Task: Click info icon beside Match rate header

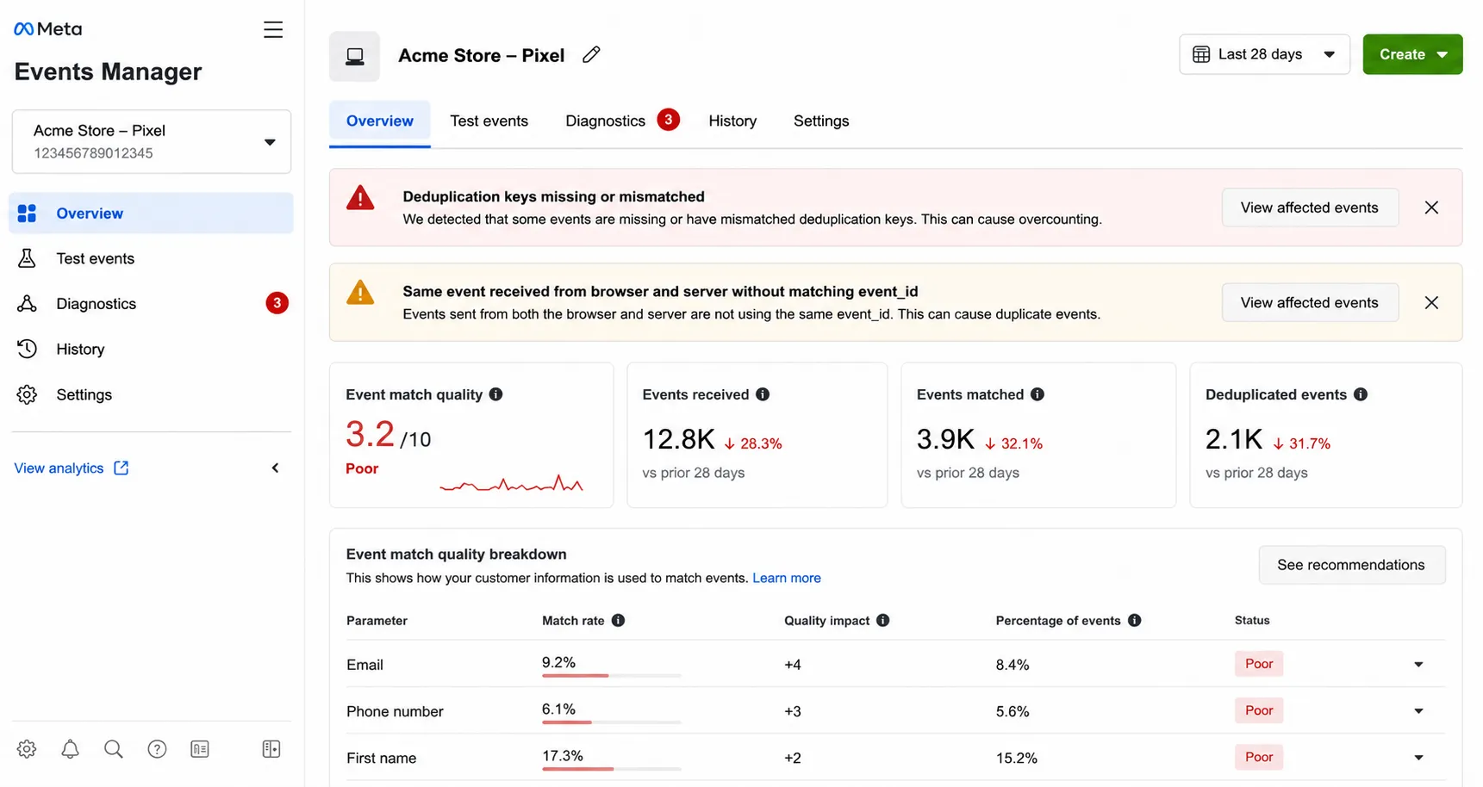Action: [618, 621]
